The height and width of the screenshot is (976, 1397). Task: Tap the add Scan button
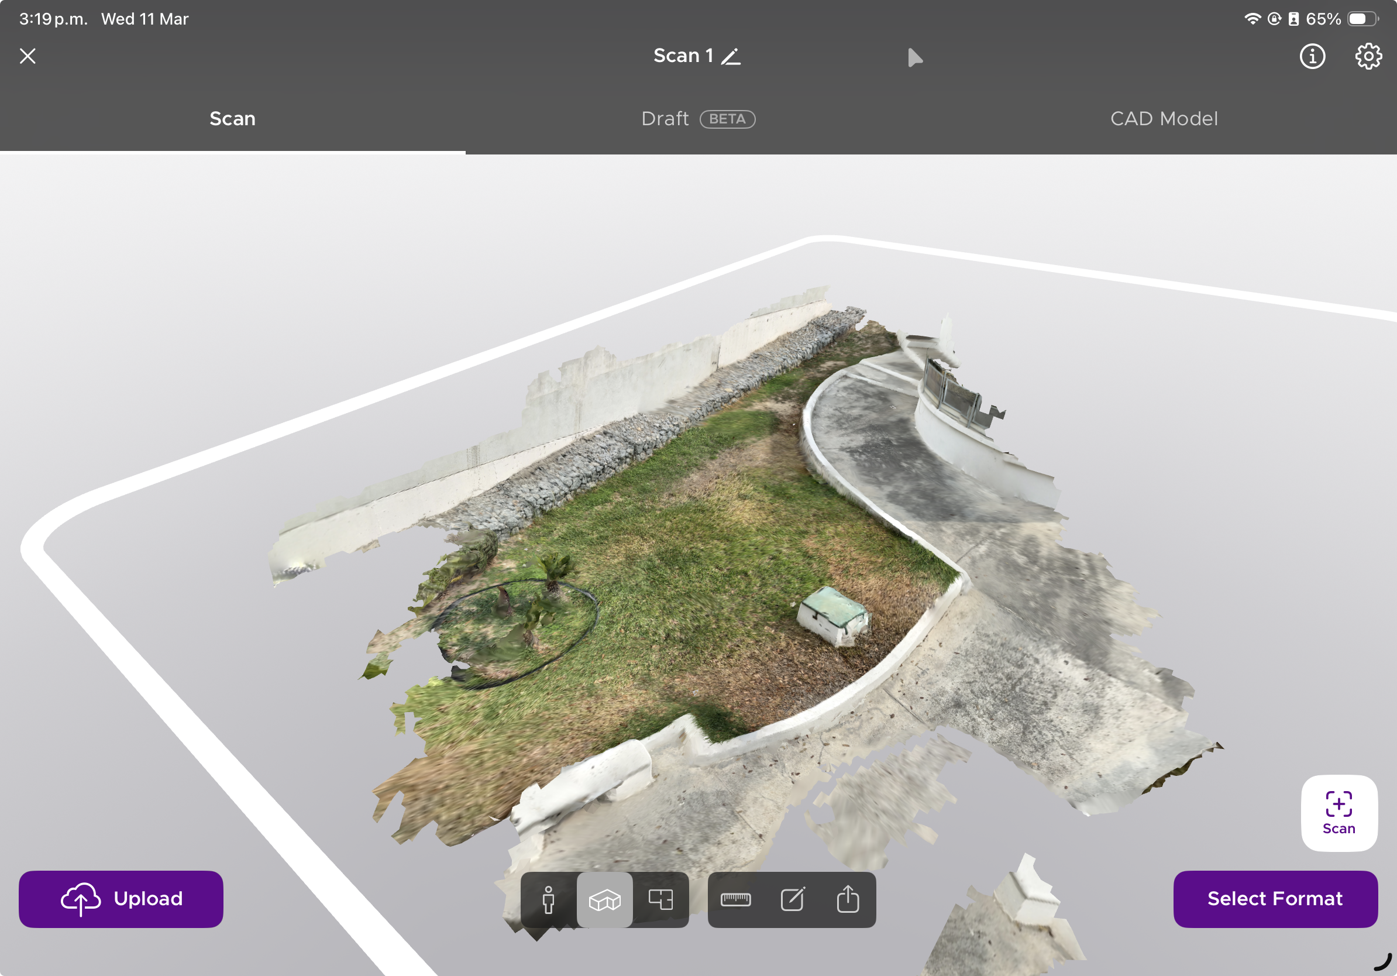1338,812
